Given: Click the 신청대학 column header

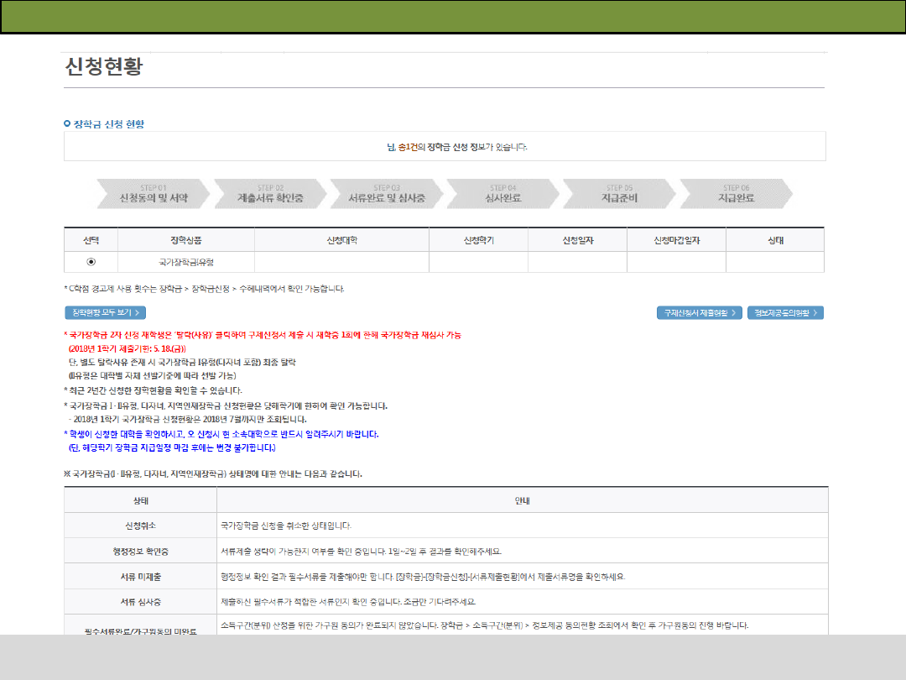Looking at the screenshot, I should [x=341, y=240].
